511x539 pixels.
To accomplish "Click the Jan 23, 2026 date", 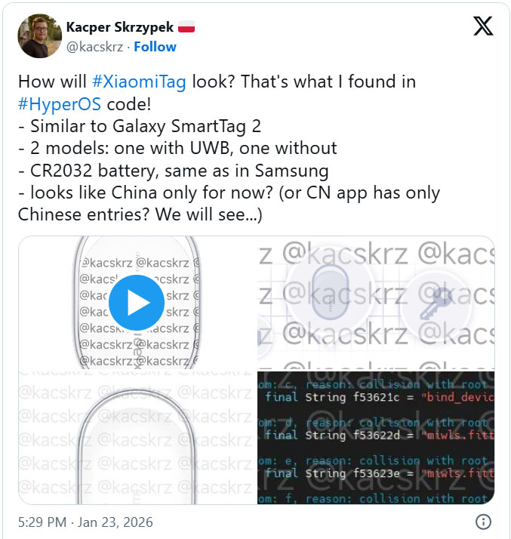I will [115, 522].
